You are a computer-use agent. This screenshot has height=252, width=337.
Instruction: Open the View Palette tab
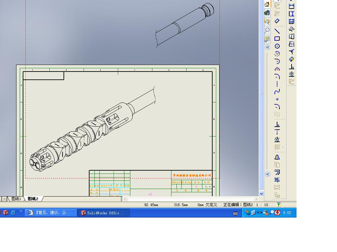(267, 39)
